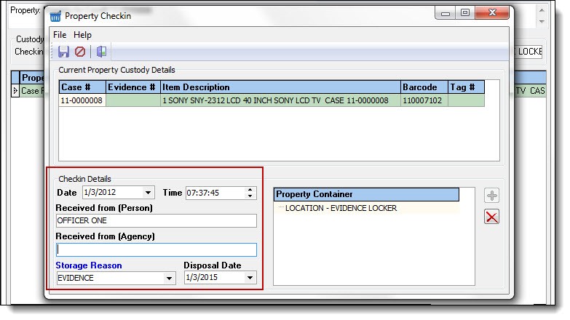Maximize the Property Checkin window
This screenshot has width=570, height=320.
465,12
